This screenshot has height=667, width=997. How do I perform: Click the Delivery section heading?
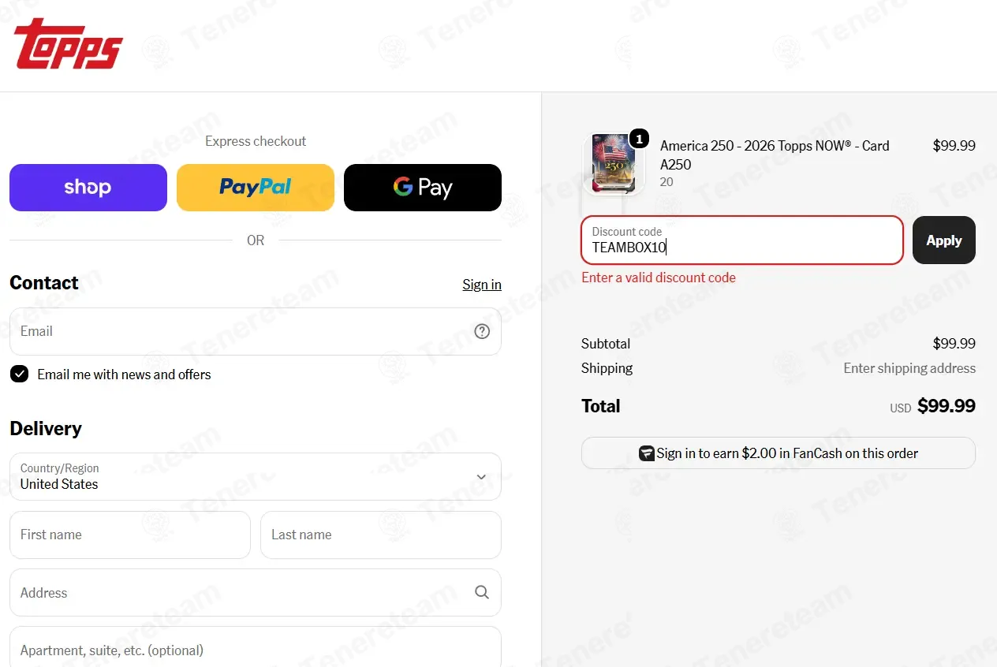click(46, 428)
